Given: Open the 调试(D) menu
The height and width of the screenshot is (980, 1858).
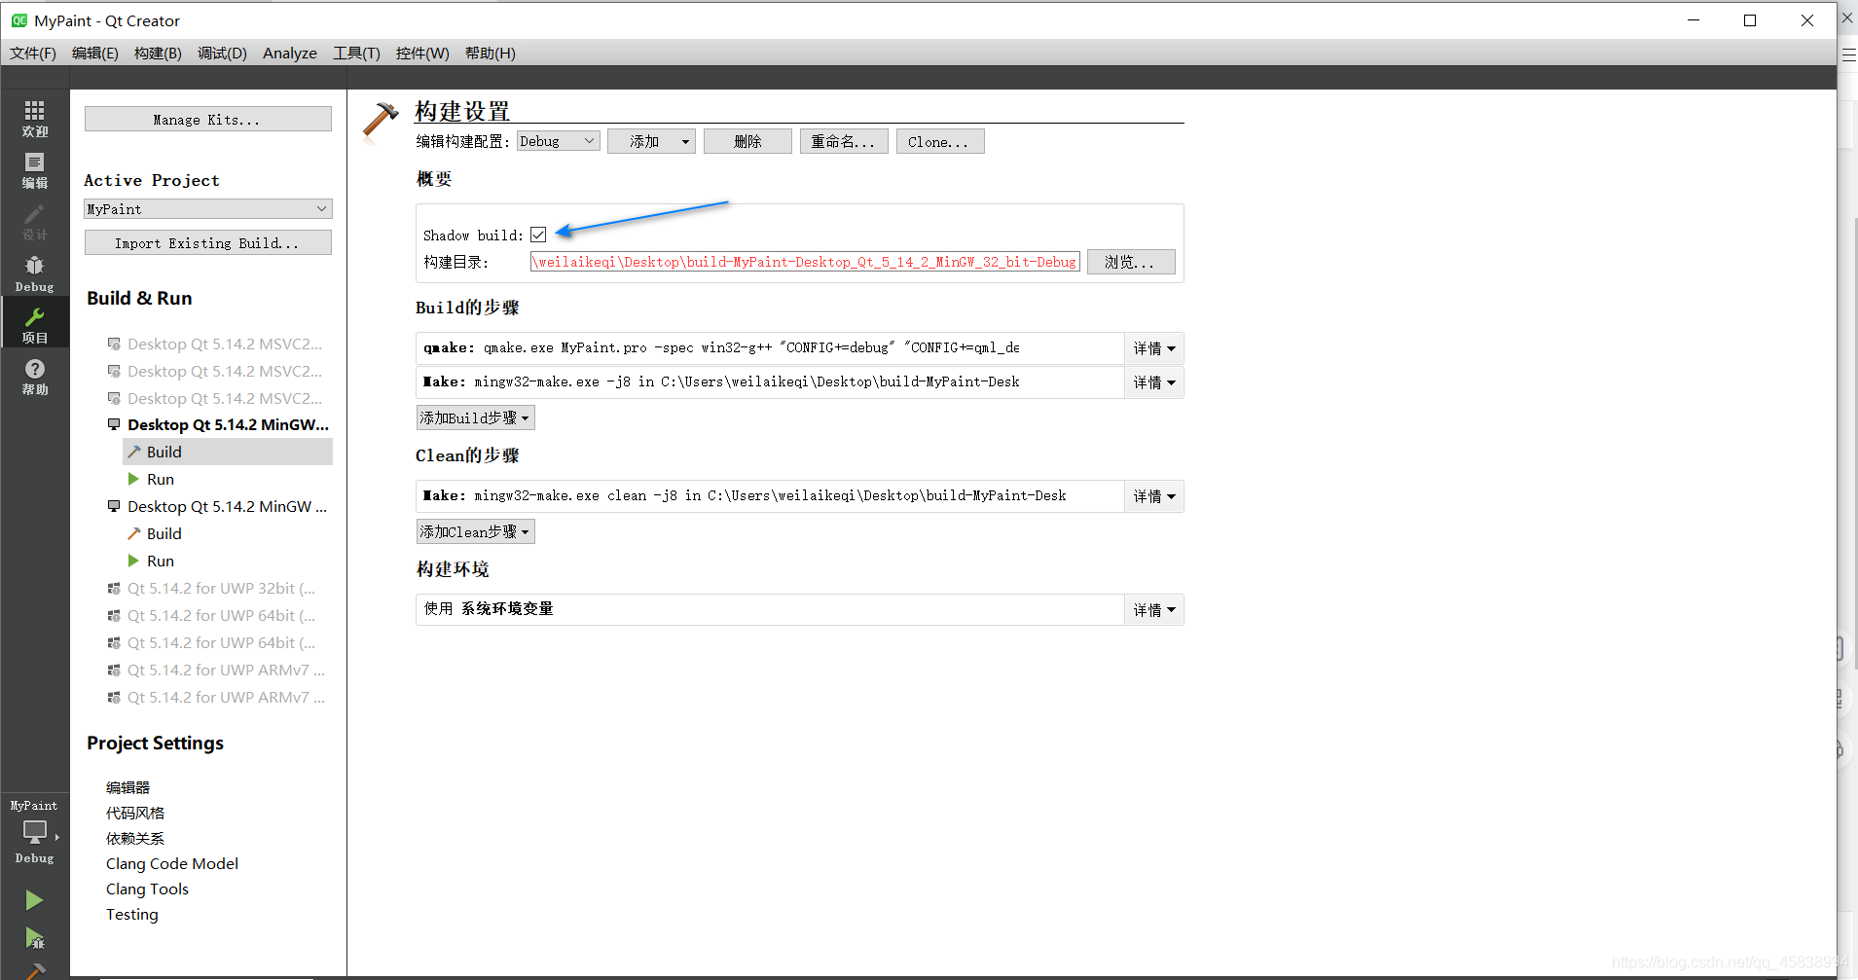Looking at the screenshot, I should click(222, 53).
